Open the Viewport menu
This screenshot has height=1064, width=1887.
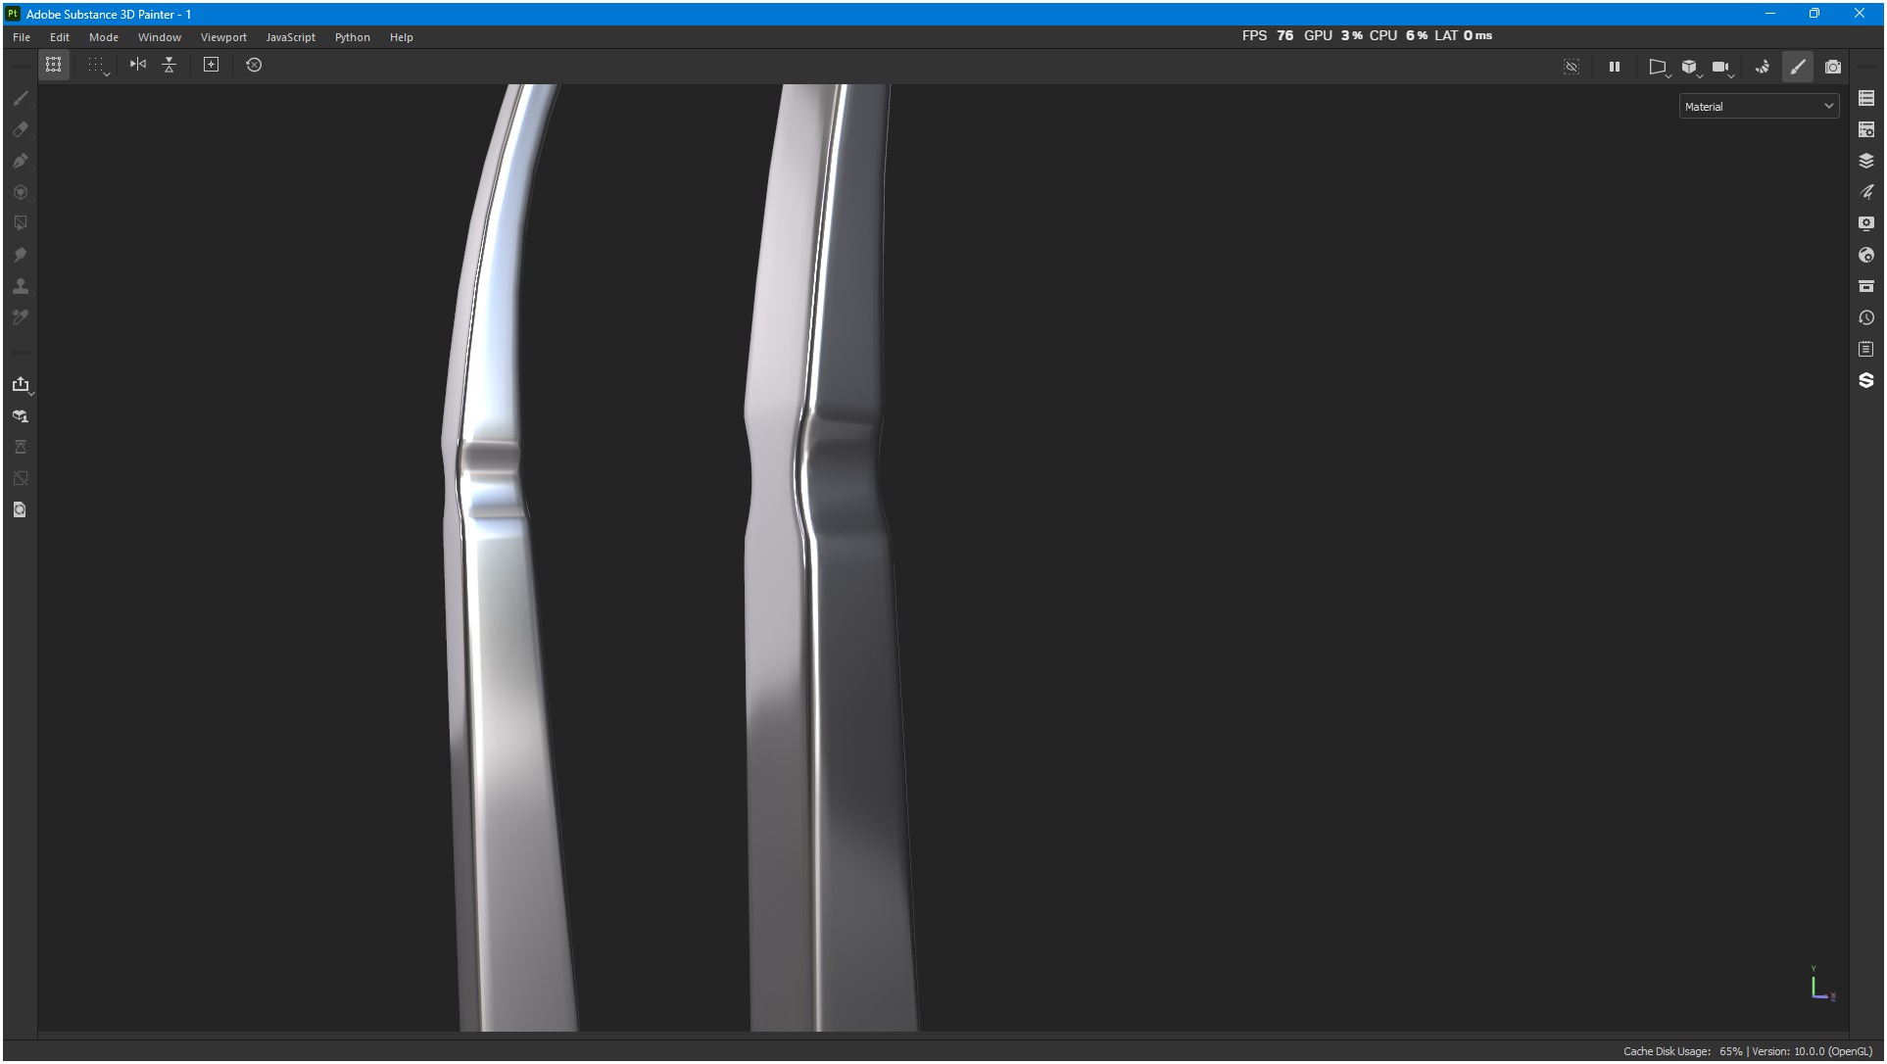point(223,37)
